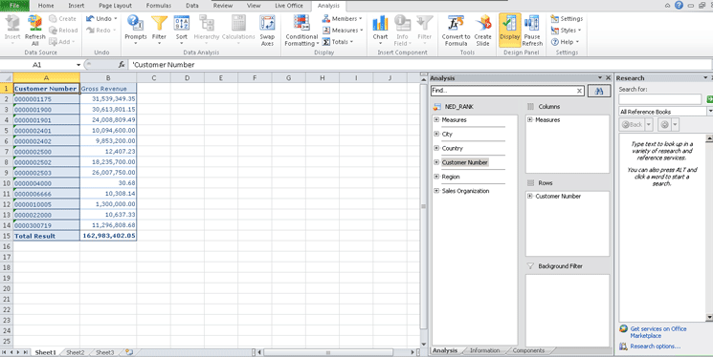Screen dimensions: 713x357
Task: Click the Select All corner of the grid
Action: click(x=7, y=78)
